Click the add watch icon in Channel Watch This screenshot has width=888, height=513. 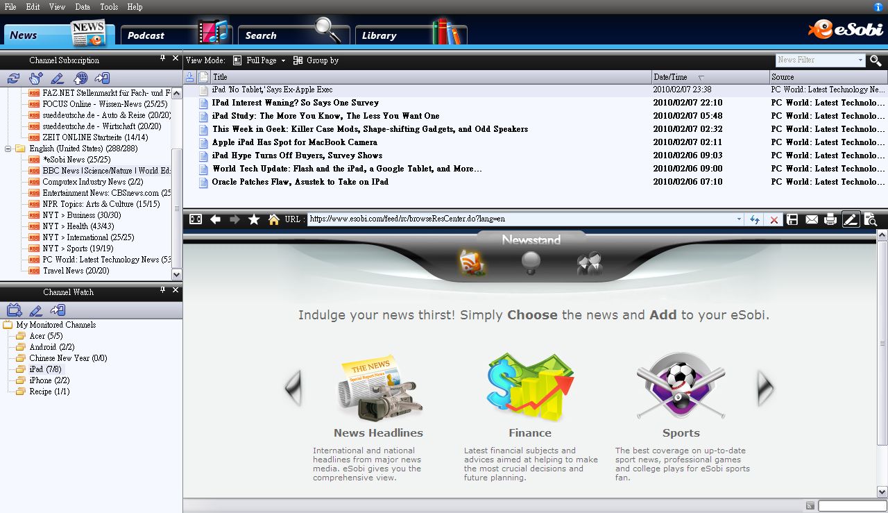tap(14, 310)
